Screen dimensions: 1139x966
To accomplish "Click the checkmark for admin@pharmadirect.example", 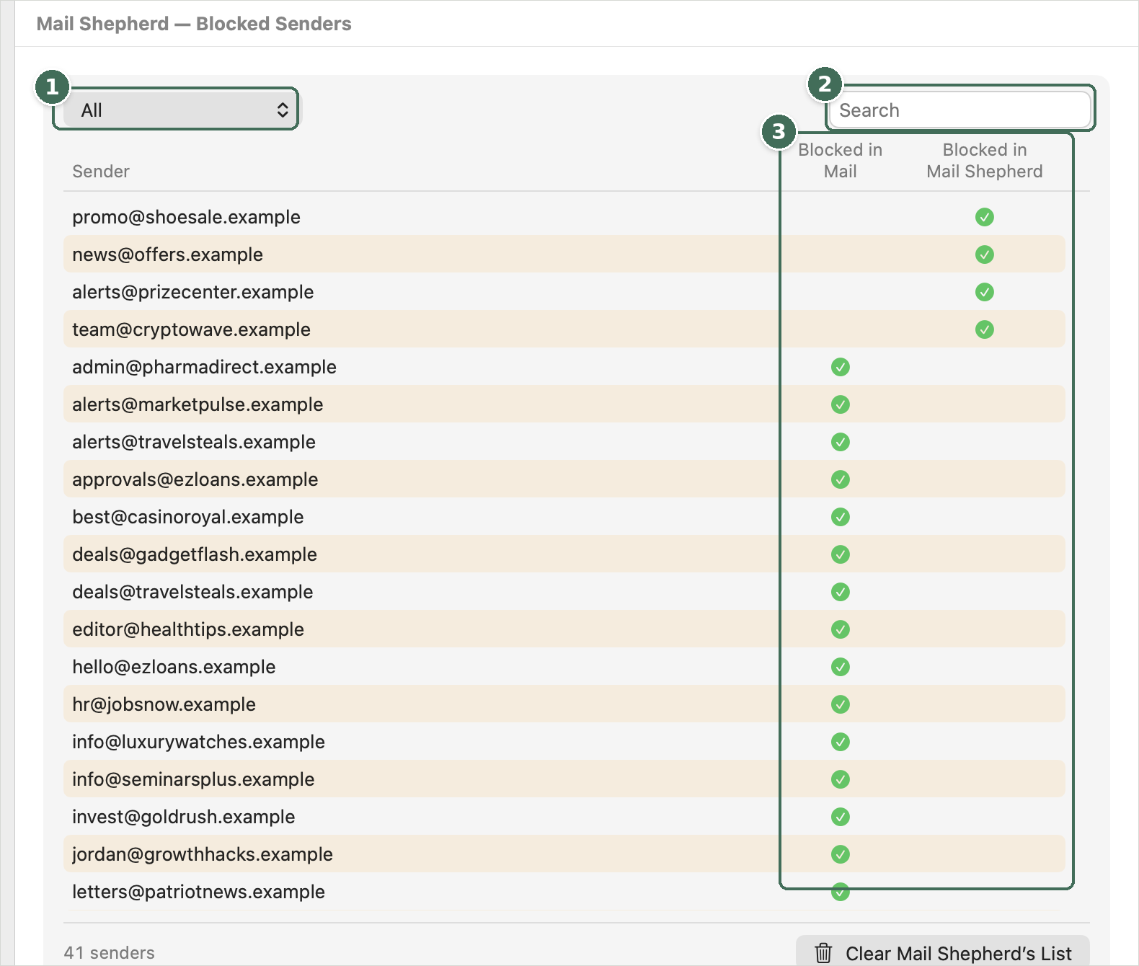I will click(841, 367).
